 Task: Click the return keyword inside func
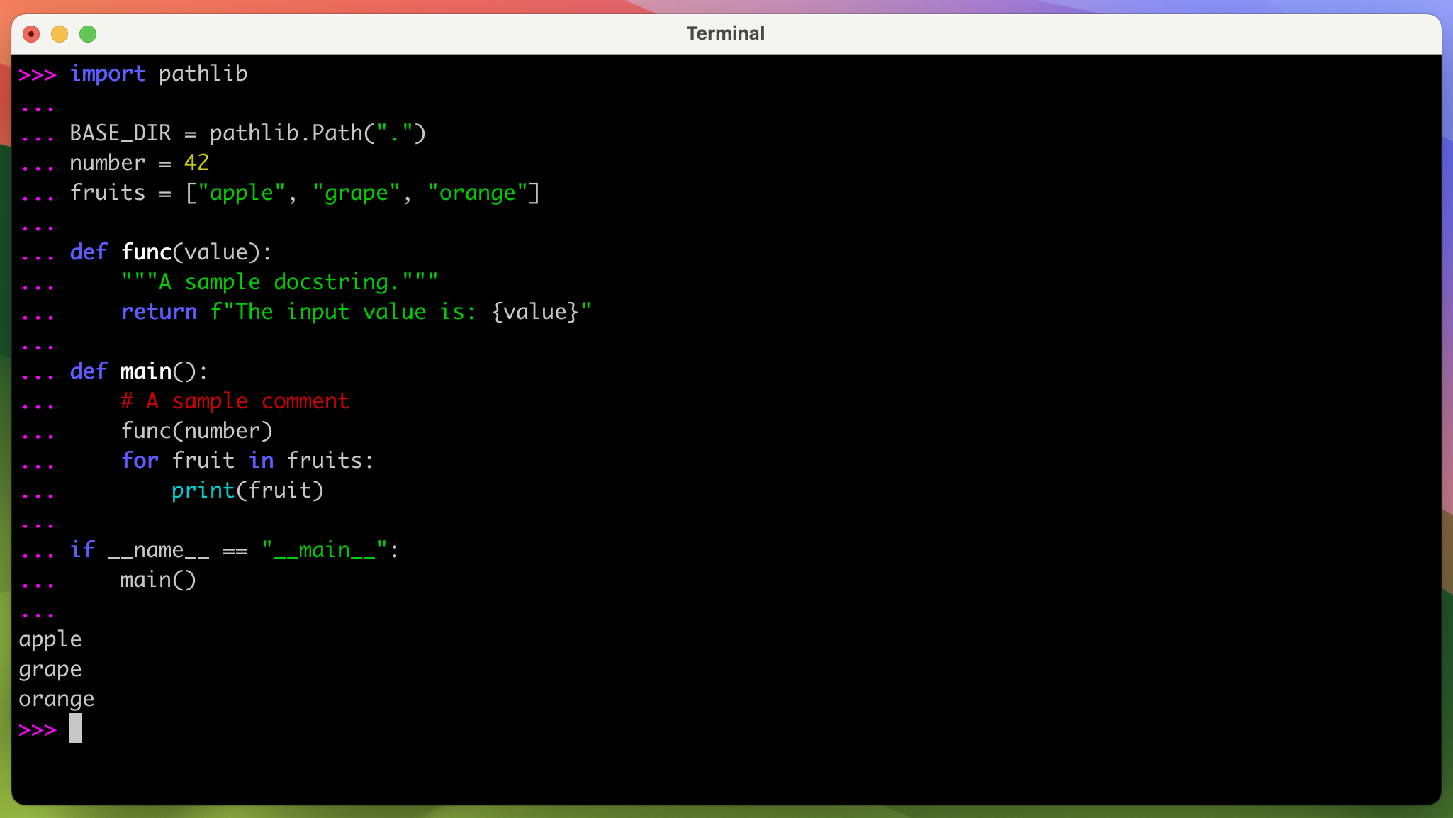coord(159,311)
